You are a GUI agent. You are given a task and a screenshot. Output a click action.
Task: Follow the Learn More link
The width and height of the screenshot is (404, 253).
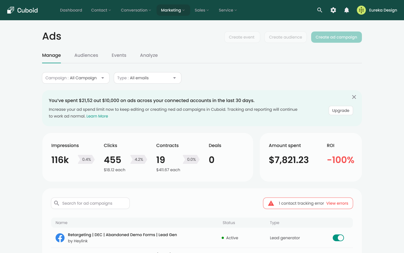click(x=97, y=116)
